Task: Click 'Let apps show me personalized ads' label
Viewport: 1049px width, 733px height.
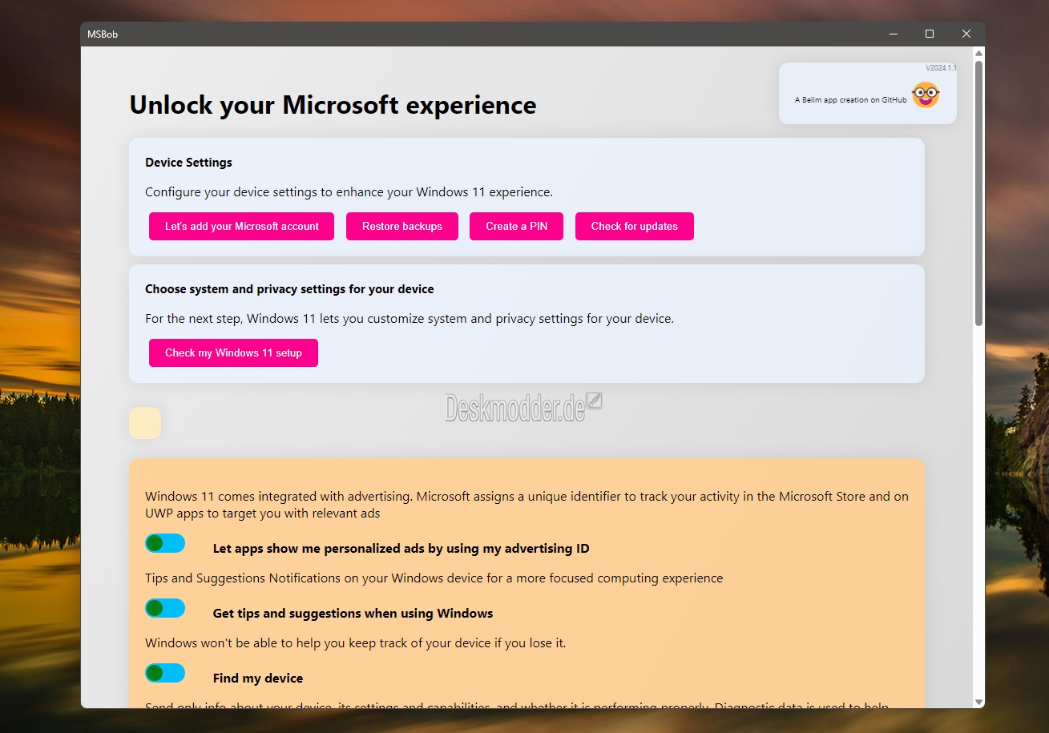Action: click(x=401, y=548)
